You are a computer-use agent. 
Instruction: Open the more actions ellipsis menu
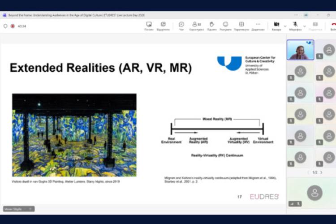click(x=258, y=25)
